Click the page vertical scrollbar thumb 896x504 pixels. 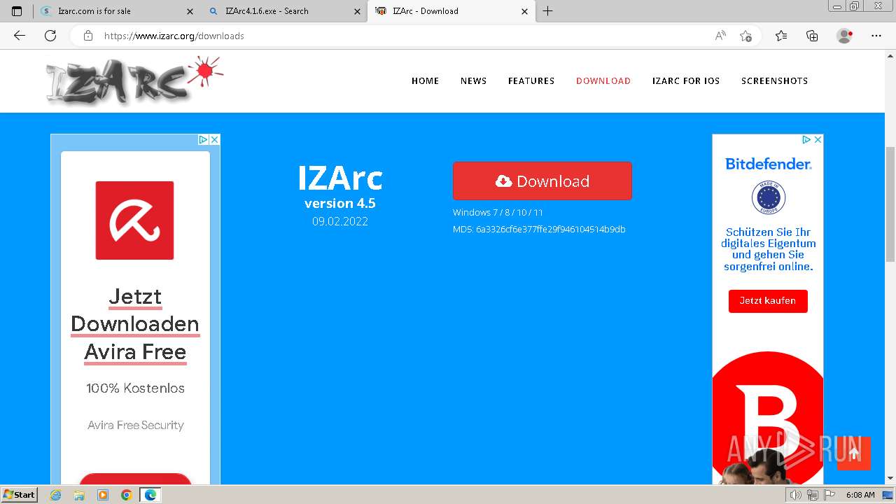pyautogui.click(x=890, y=203)
